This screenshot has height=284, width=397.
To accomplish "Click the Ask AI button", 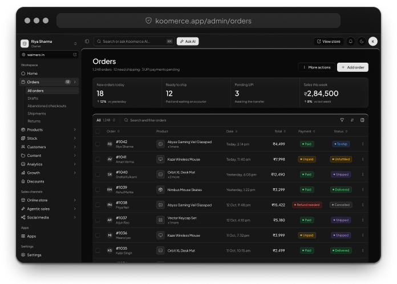I will 188,41.
